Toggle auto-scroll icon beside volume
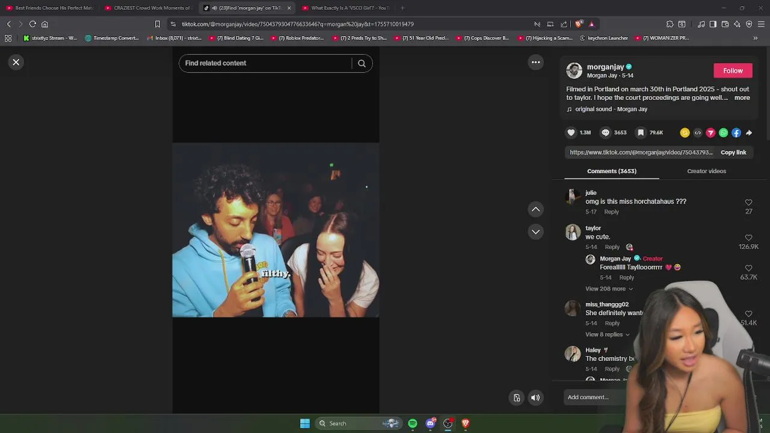Image resolution: width=770 pixels, height=433 pixels. [x=517, y=398]
